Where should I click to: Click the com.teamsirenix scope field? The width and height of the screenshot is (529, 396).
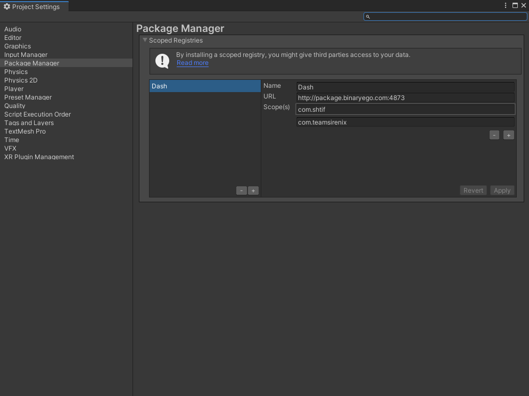[x=405, y=122]
